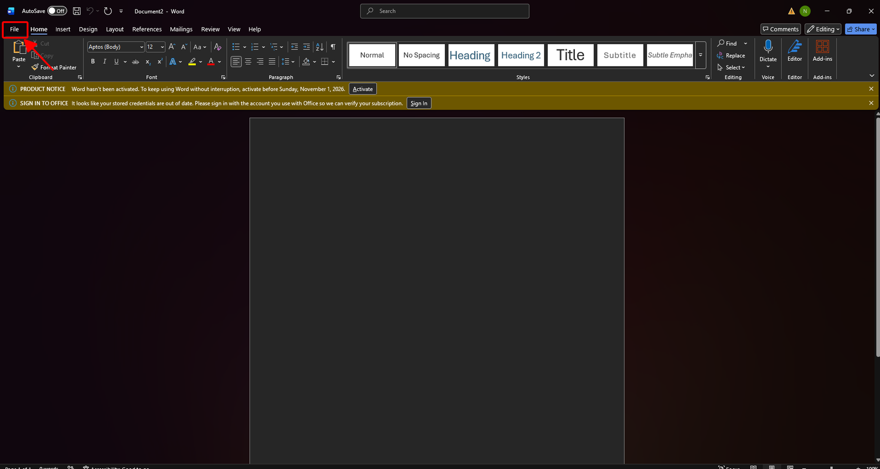The height and width of the screenshot is (469, 880).
Task: Increase paragraph indent
Action: click(307, 47)
